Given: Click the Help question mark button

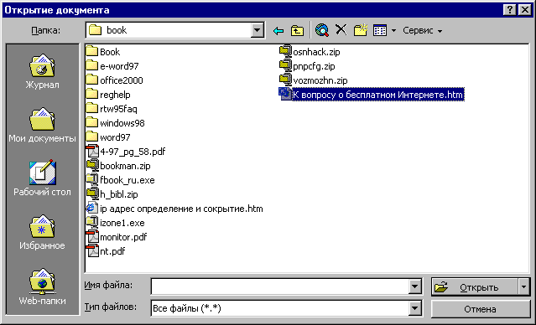Looking at the screenshot, I should pyautogui.click(x=510, y=10).
